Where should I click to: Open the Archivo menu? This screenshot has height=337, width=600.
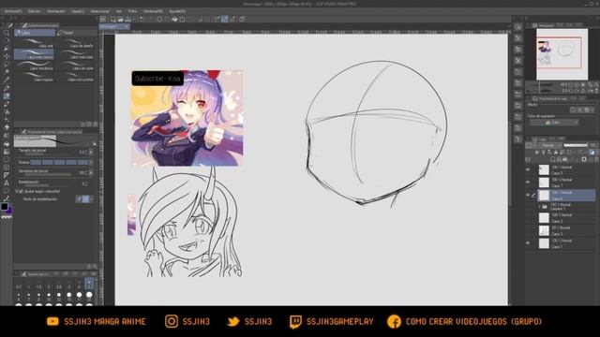13,11
